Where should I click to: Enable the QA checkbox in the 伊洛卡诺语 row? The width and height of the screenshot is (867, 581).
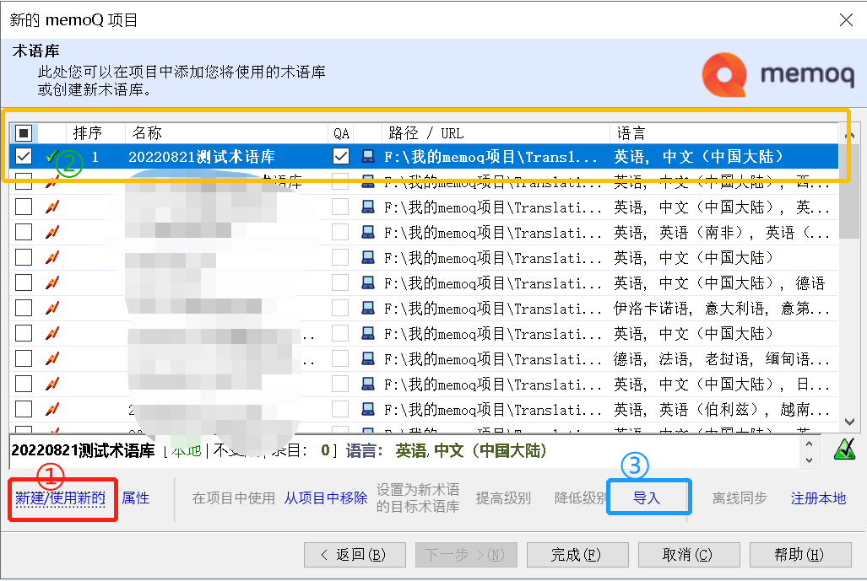[x=340, y=308]
